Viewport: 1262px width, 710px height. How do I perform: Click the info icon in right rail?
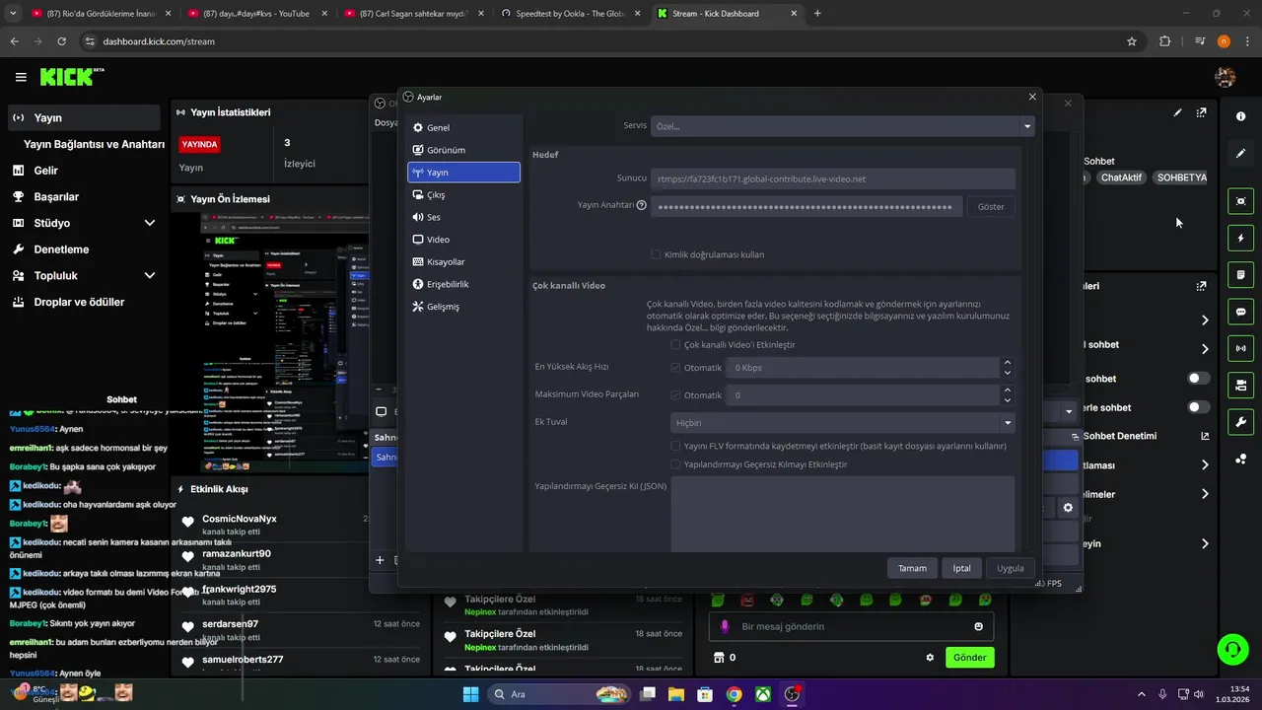click(x=1240, y=116)
